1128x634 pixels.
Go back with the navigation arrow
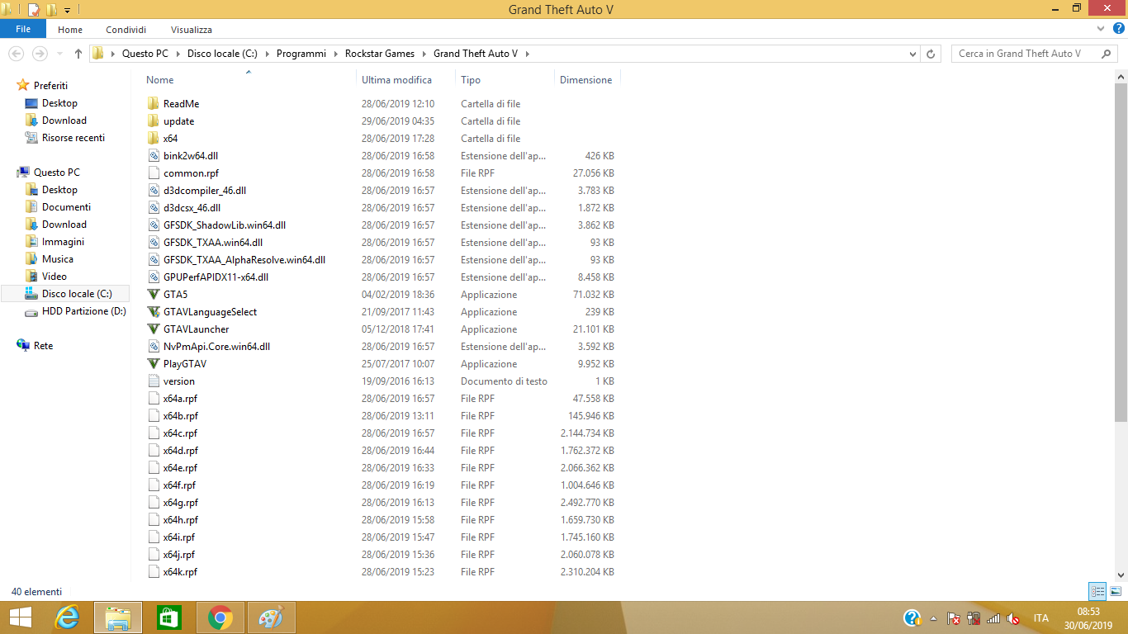[16, 54]
